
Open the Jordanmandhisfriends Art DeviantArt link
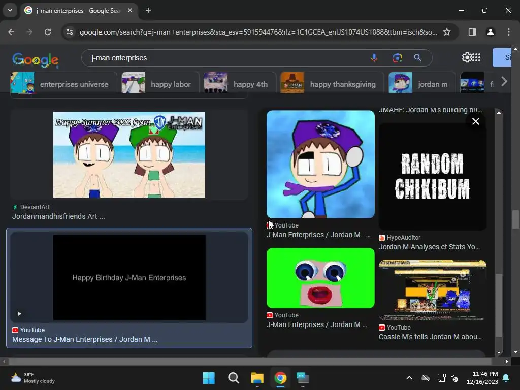58,216
